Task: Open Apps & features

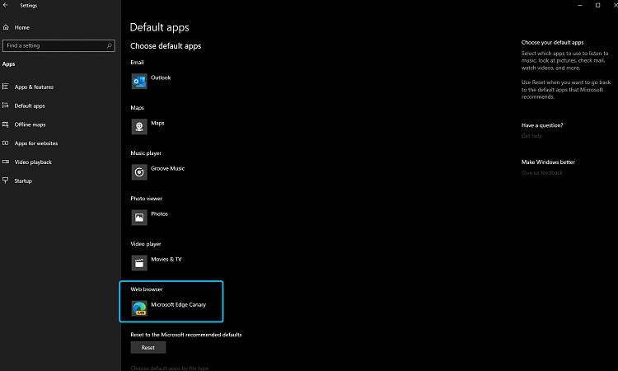Action: 34,87
